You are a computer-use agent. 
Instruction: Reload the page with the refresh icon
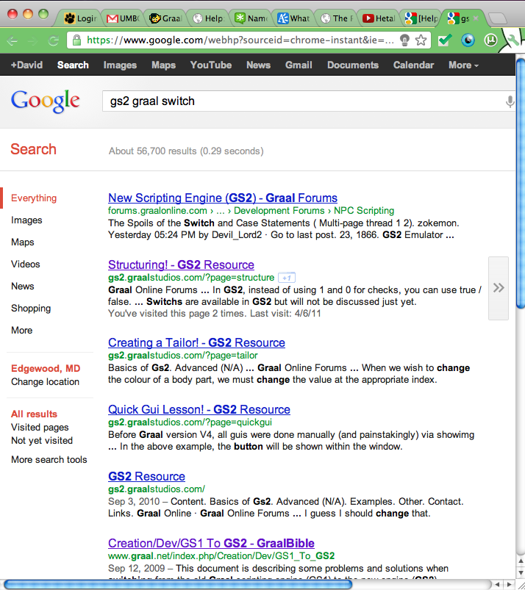coord(53,40)
